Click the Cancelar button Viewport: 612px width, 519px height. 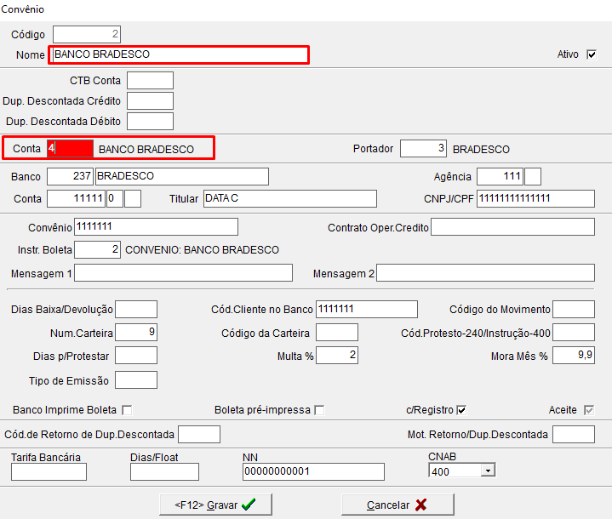[x=398, y=505]
